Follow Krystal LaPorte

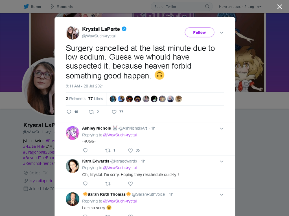coord(200,33)
